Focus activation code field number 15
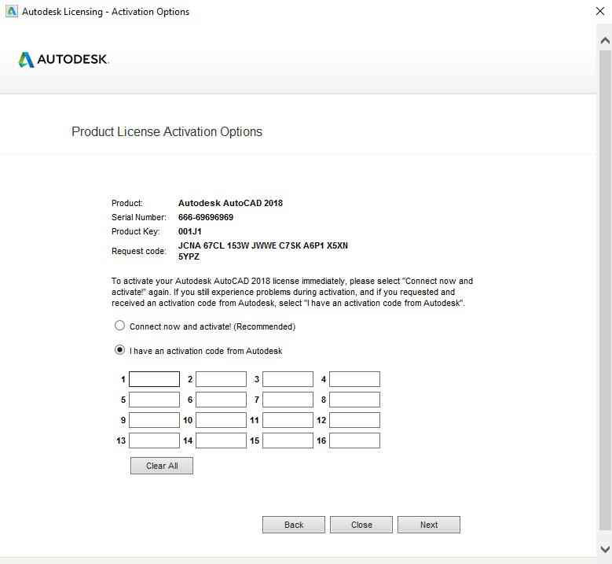612x564 pixels. click(x=288, y=441)
